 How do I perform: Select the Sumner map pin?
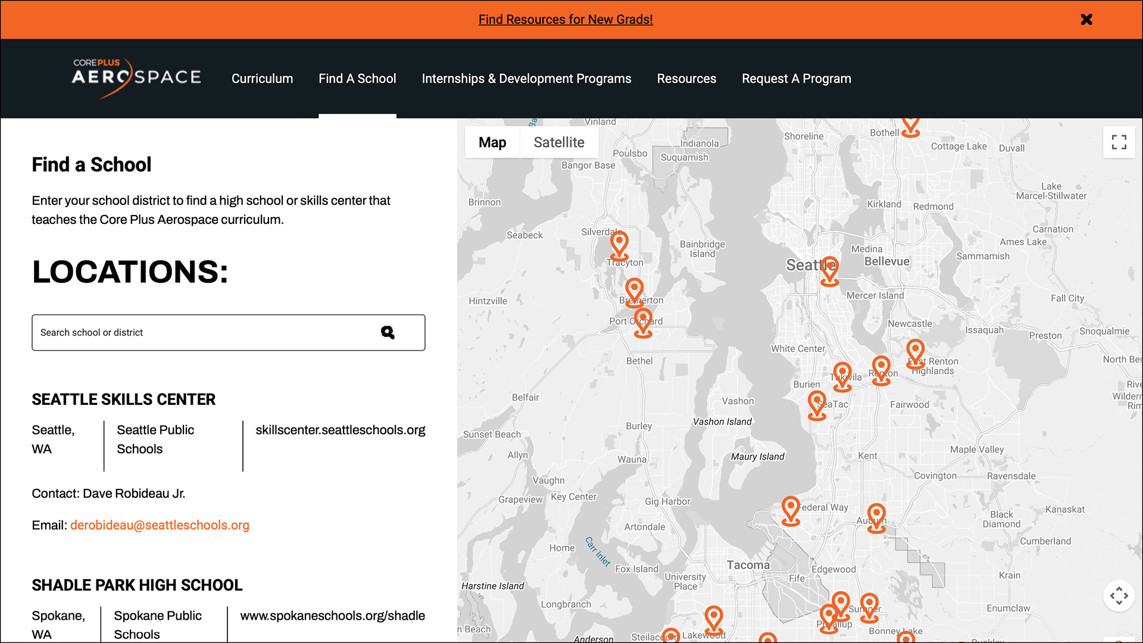click(x=869, y=607)
